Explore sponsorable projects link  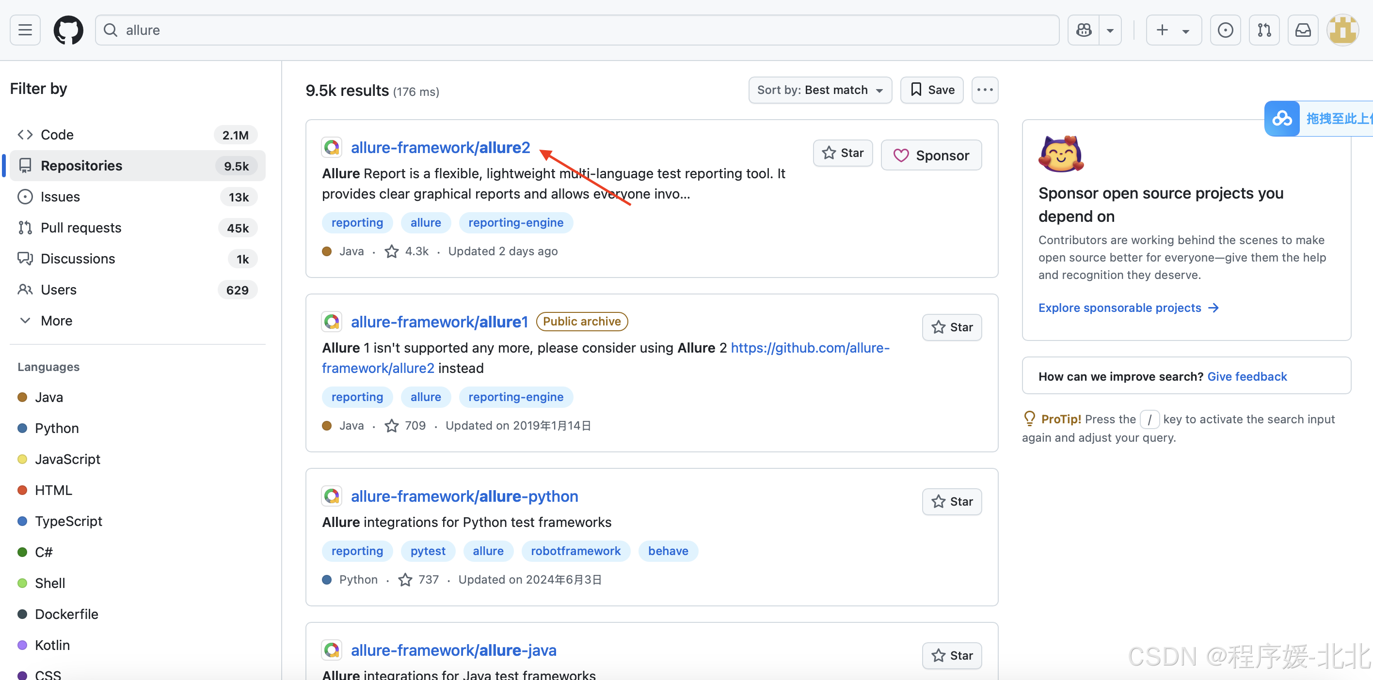click(x=1128, y=308)
